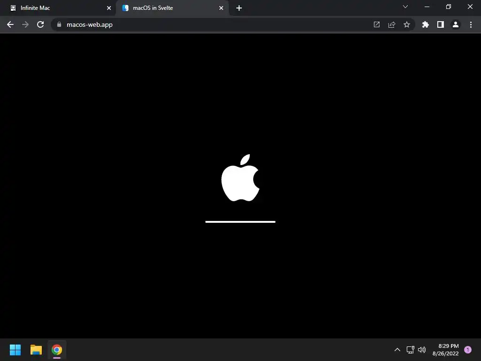Switch to the Infinite Mac tab
The height and width of the screenshot is (361, 481).
pyautogui.click(x=58, y=8)
